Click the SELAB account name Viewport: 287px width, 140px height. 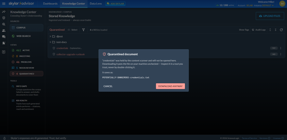[x=250, y=6]
